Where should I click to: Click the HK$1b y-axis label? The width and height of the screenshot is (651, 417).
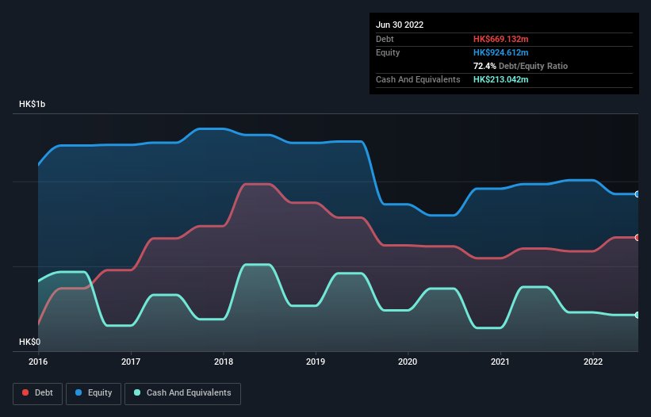click(32, 104)
